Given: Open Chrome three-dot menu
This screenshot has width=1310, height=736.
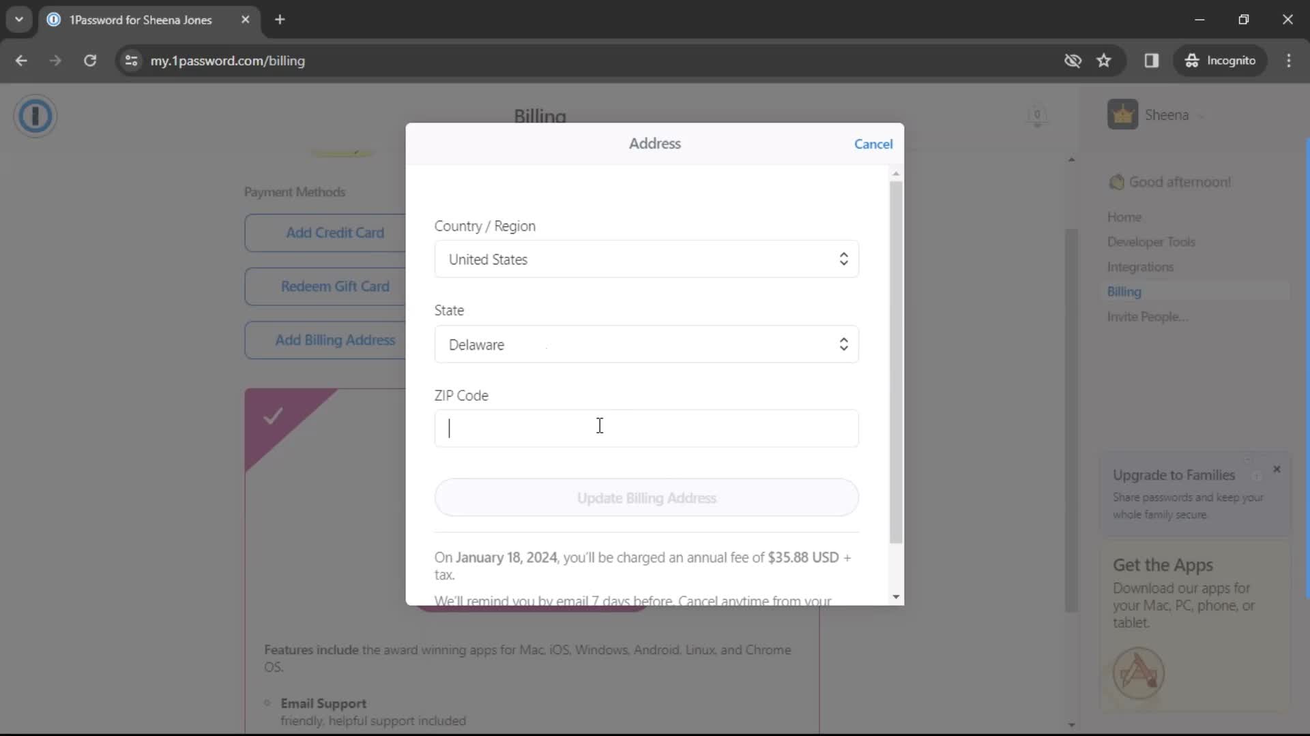Looking at the screenshot, I should point(1289,61).
